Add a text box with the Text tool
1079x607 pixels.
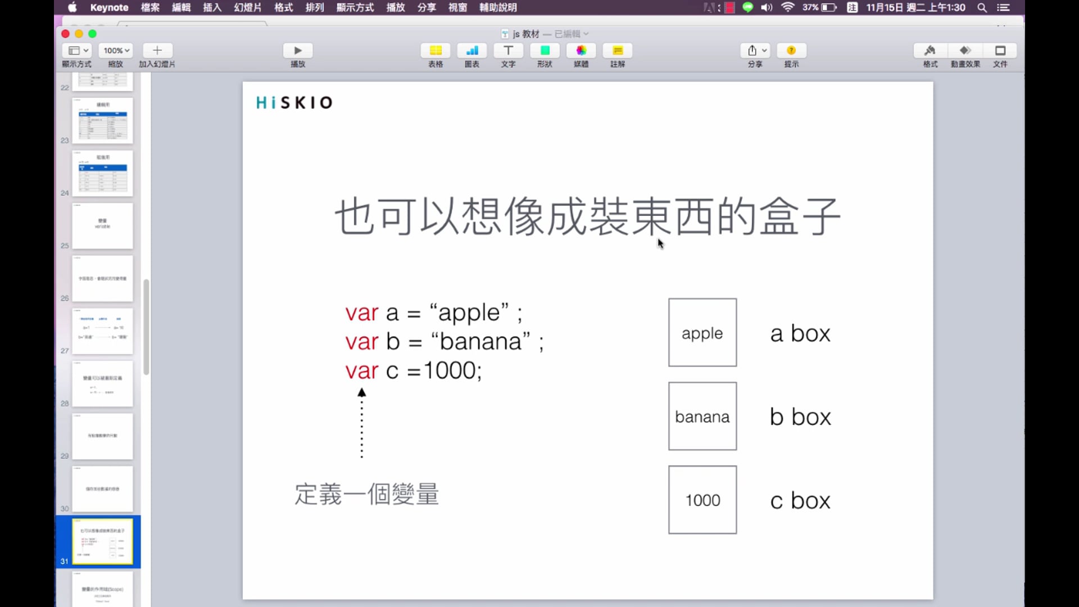[508, 51]
